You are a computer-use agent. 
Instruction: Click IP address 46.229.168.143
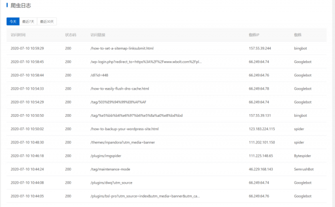[261, 169]
